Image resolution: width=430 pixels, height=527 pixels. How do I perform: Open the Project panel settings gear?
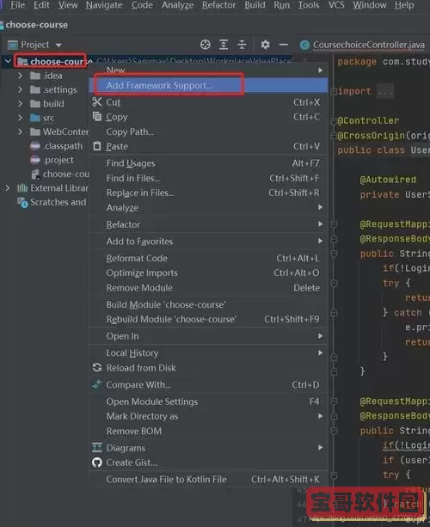[x=265, y=45]
